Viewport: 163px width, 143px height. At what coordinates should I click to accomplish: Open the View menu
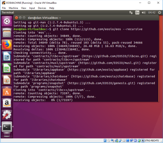tap(24, 8)
